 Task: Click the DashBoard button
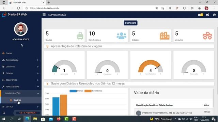130,23
